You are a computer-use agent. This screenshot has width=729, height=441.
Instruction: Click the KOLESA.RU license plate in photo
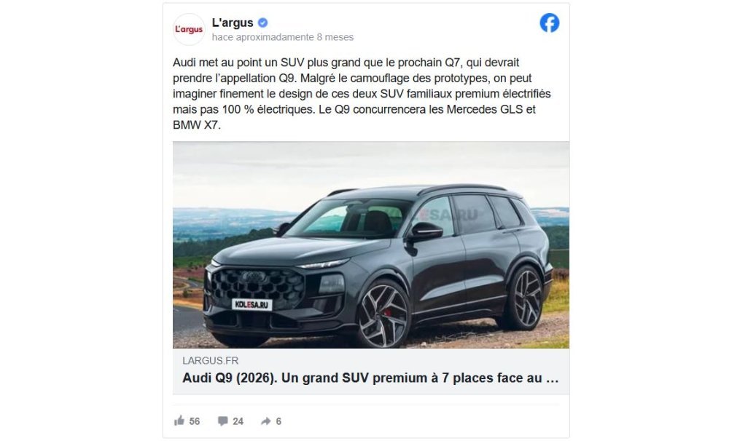pyautogui.click(x=252, y=304)
